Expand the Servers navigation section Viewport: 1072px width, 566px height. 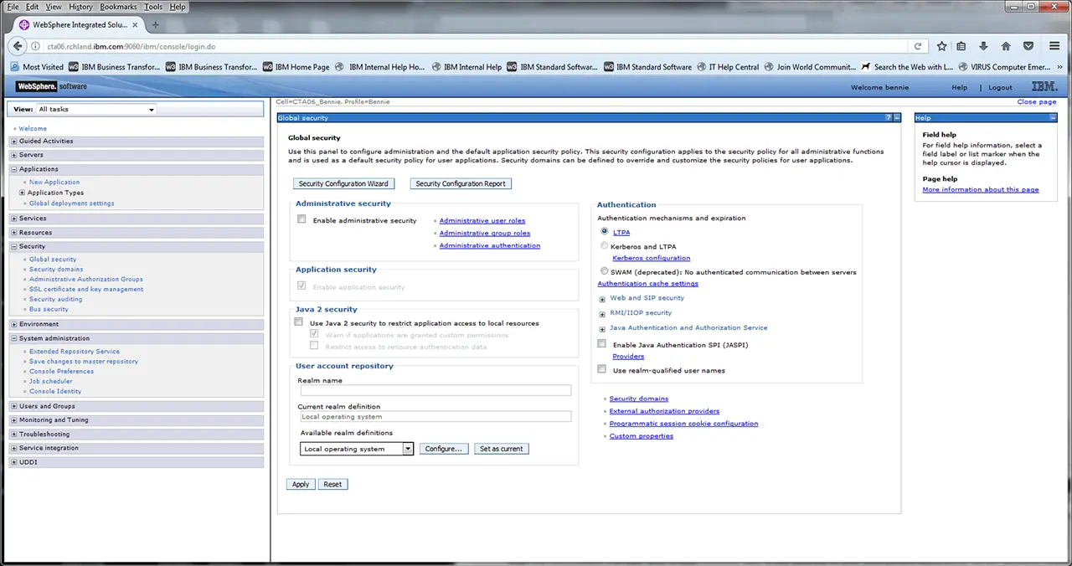pos(14,155)
